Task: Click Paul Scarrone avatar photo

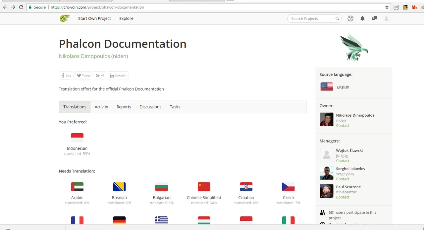Action: [326, 191]
